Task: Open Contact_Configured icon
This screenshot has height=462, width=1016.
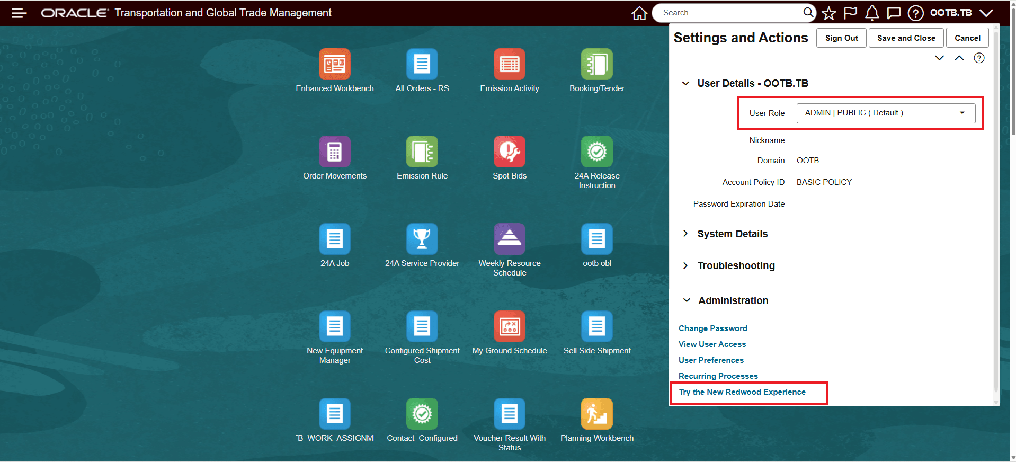Action: click(422, 414)
